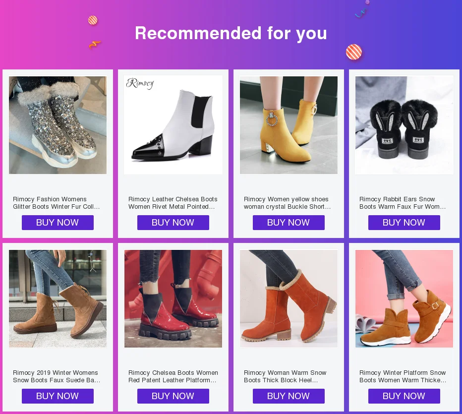This screenshot has height=414, width=462.
Task: Open the tan platform snow boots image
Action: click(x=404, y=299)
